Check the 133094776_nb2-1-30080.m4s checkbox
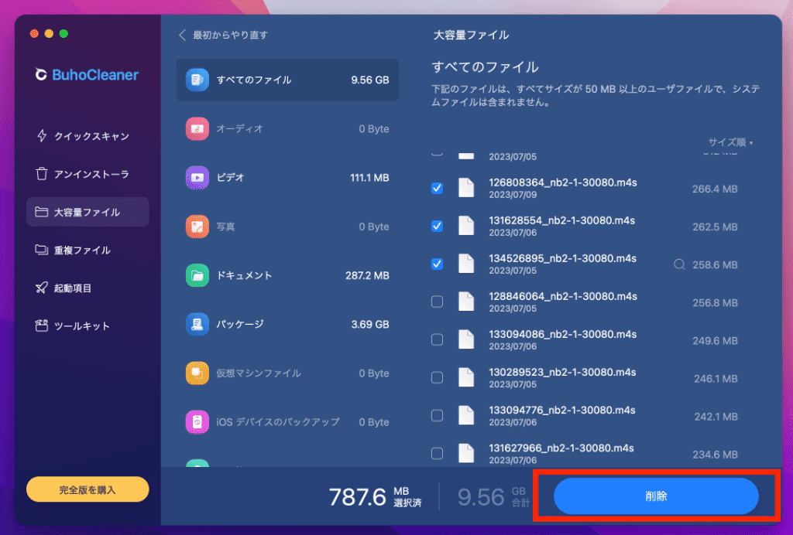 pyautogui.click(x=437, y=415)
